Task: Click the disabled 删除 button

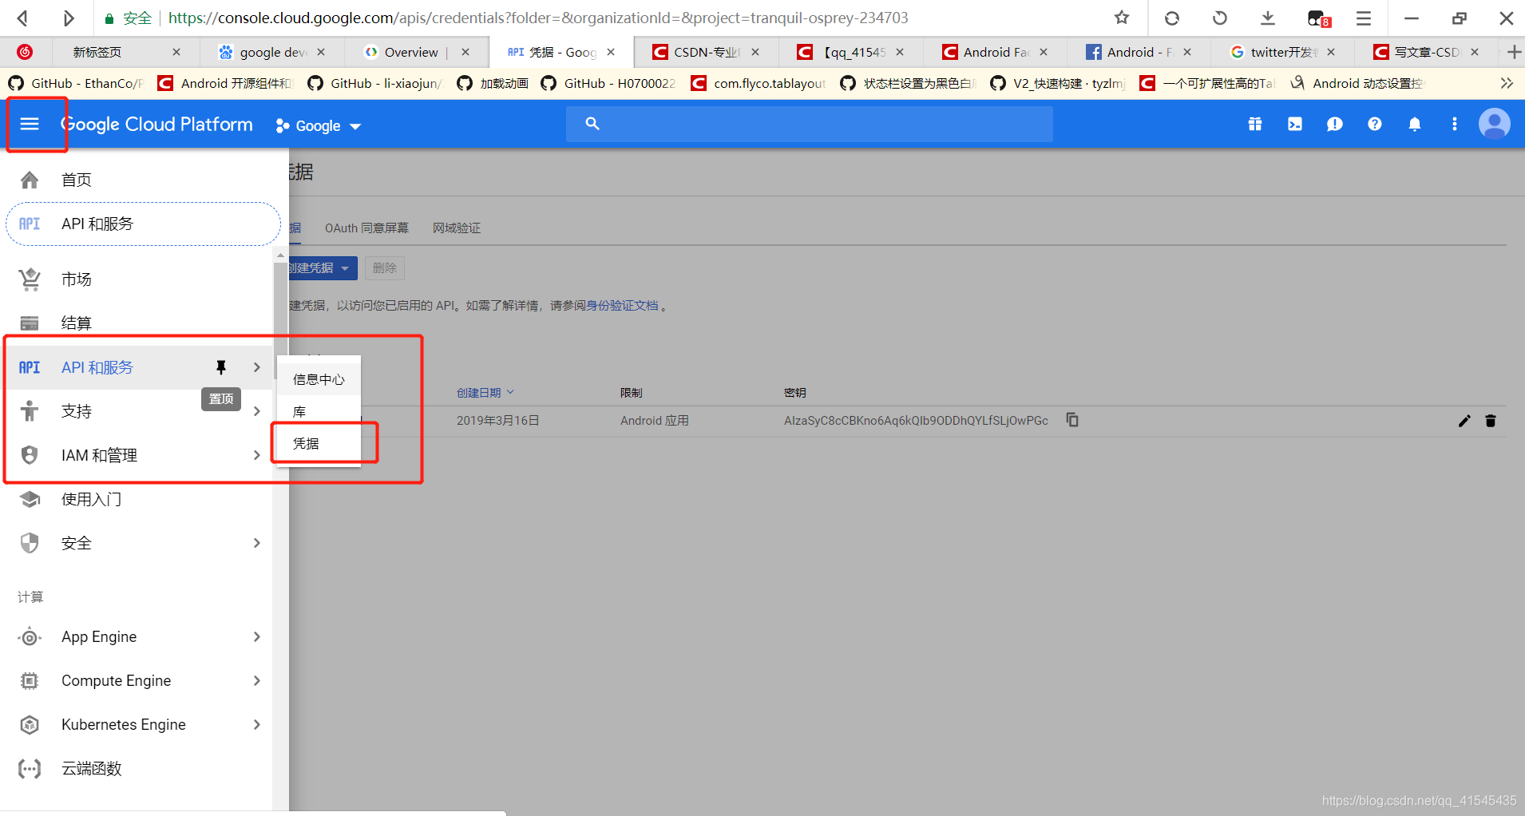Action: point(385,268)
